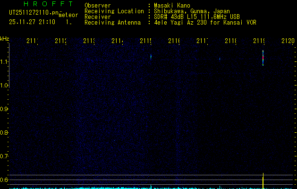The width and height of the screenshot is (297, 189).
Task: Click the faint cyan echo near 2115
Action: [x=151, y=57]
